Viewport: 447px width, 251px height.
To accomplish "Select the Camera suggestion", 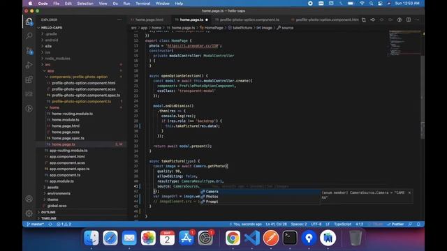I will (x=259, y=192).
